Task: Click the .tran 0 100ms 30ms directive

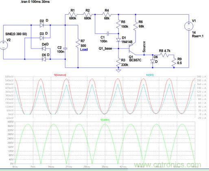Action: 35,2
